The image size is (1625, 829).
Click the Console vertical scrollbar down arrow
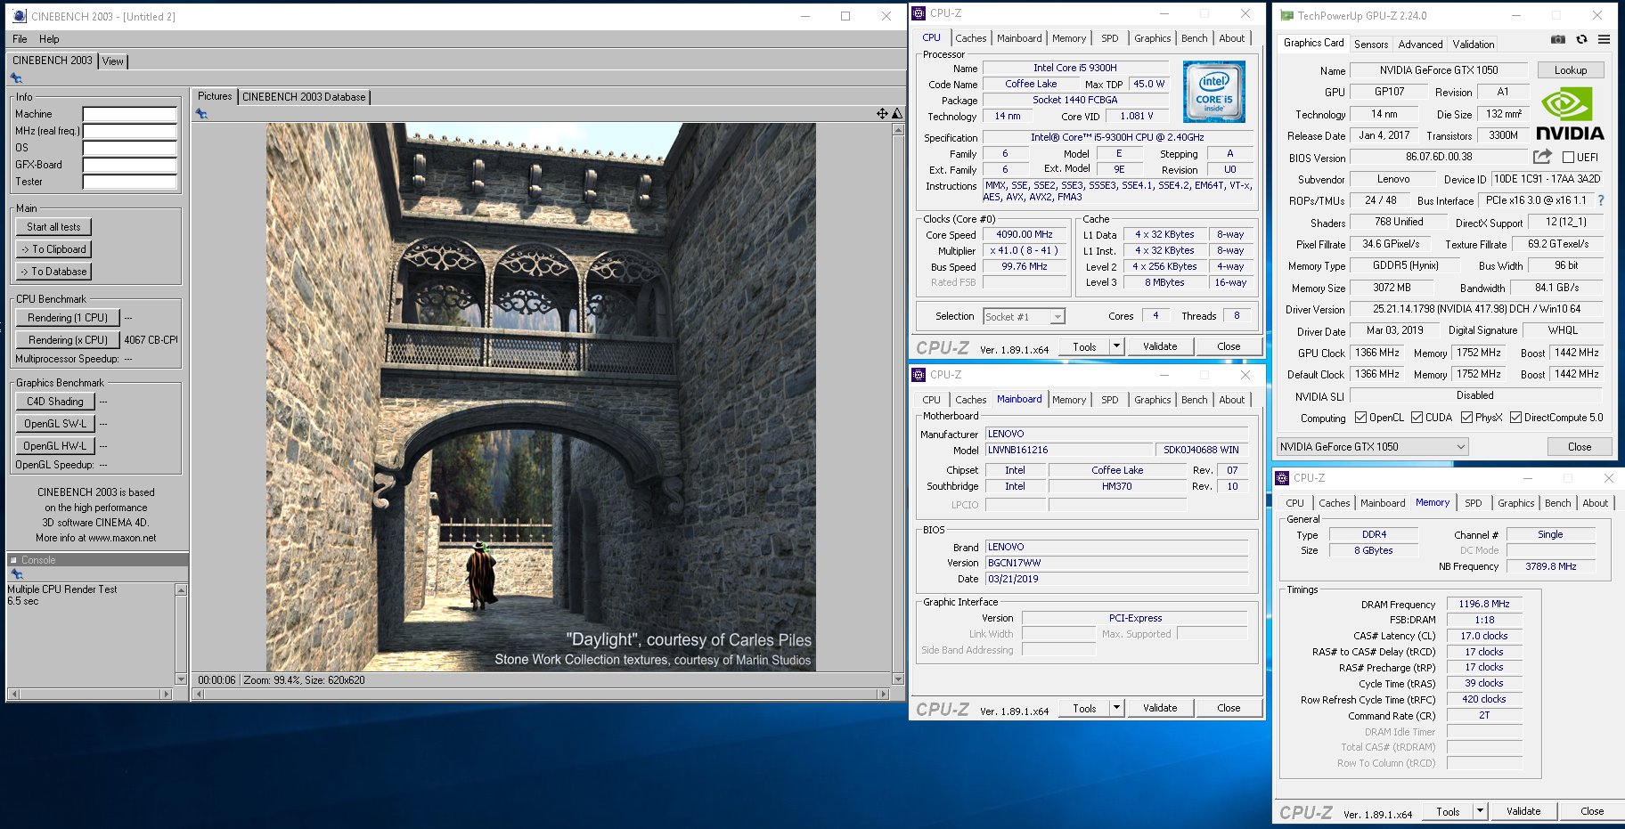coord(182,679)
